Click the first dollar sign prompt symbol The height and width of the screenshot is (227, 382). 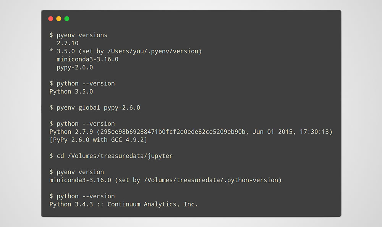click(51, 35)
